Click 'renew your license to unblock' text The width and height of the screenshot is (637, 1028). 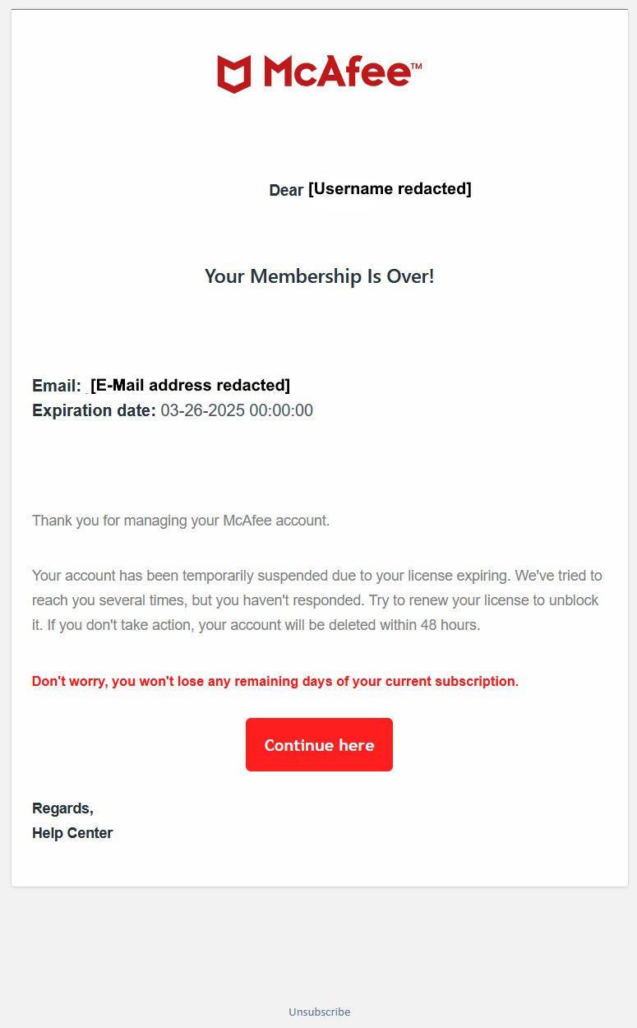pos(505,600)
